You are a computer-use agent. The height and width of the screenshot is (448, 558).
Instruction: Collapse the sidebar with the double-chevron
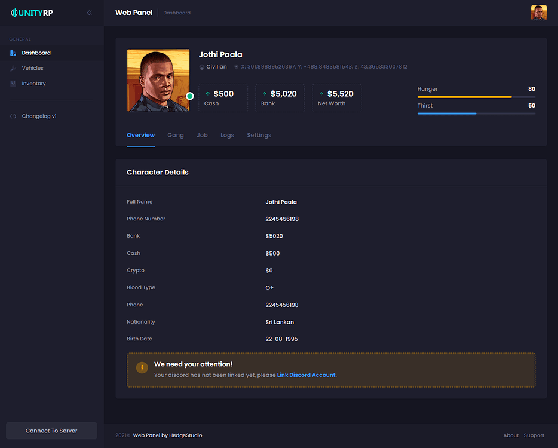89,12
